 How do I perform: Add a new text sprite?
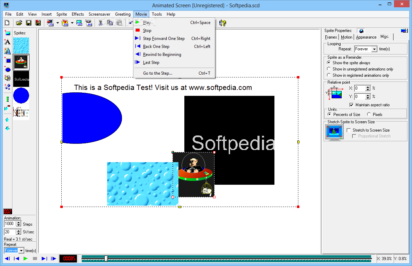tap(7, 42)
